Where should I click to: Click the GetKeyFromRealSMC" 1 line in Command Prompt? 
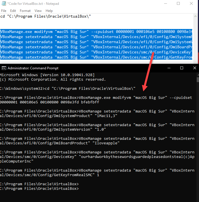[x=50, y=175]
